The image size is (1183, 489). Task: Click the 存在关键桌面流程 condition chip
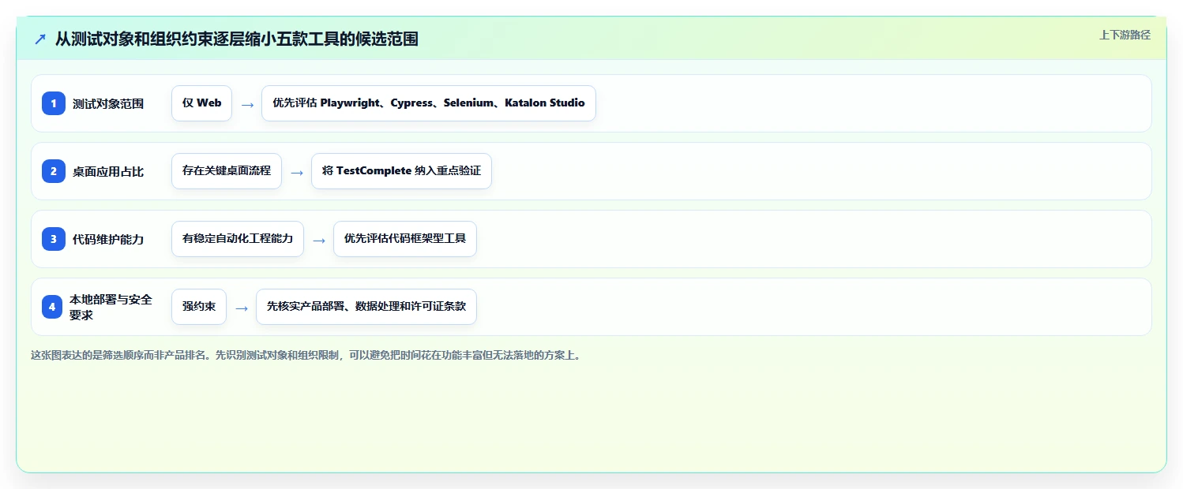227,171
